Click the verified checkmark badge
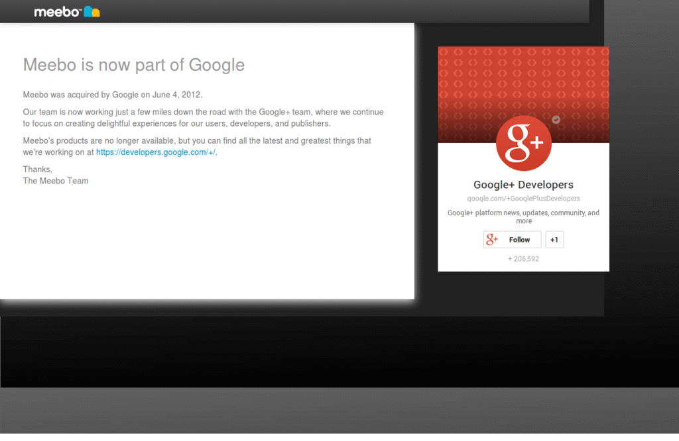Screen dimensions: 679x441 pos(556,120)
